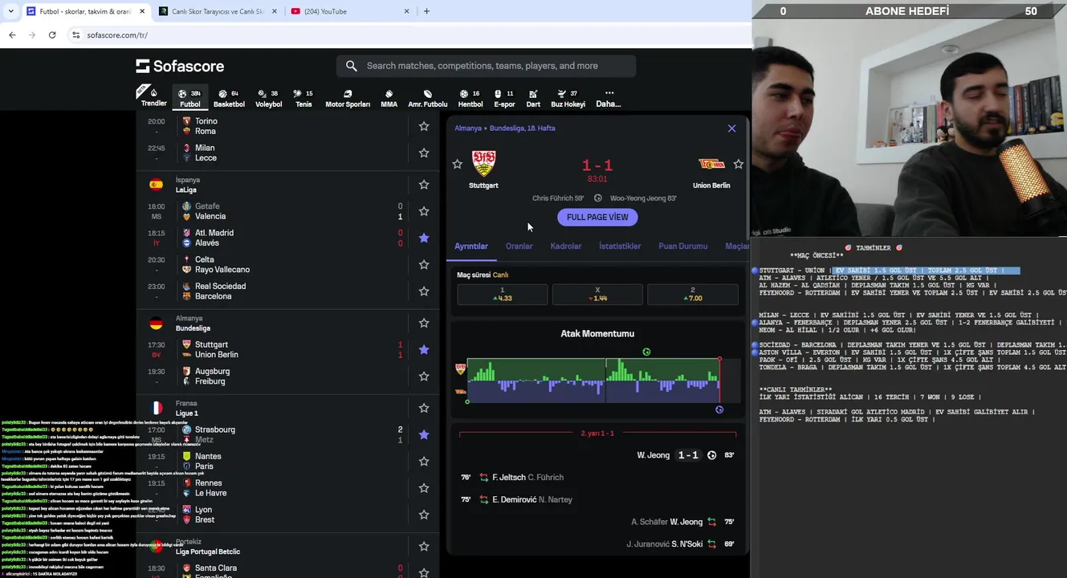Select the away win odds 7.00
This screenshot has height=578, width=1067.
point(693,294)
